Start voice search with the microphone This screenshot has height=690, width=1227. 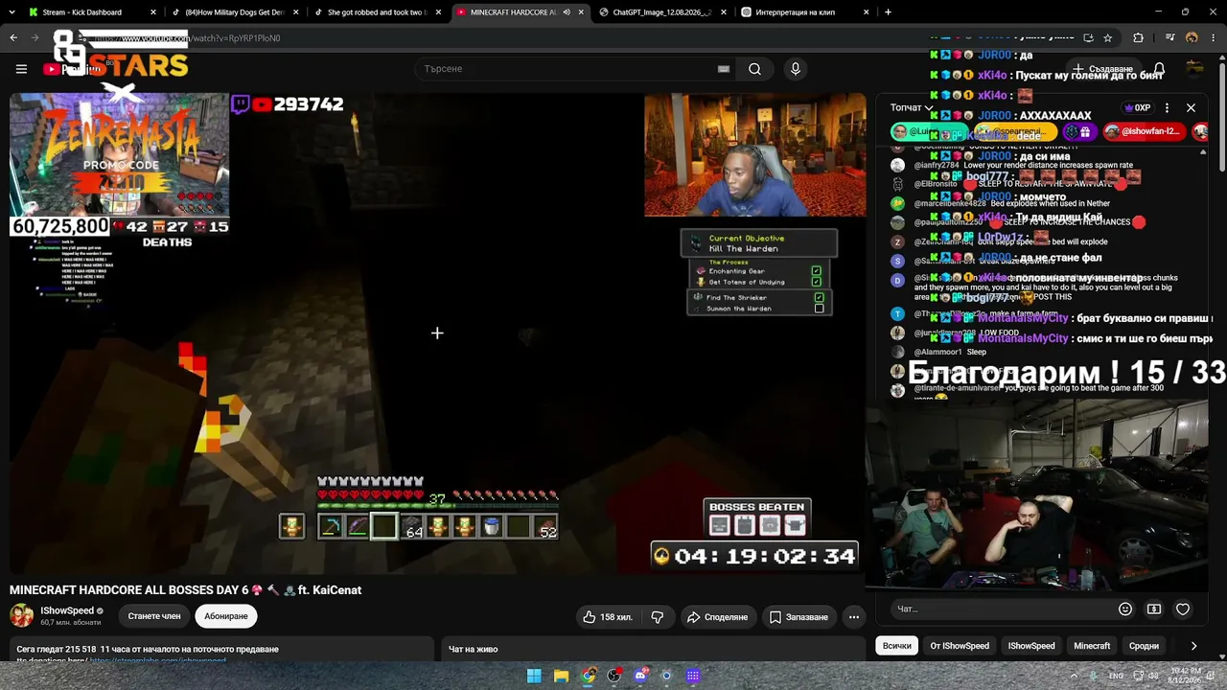(x=795, y=69)
